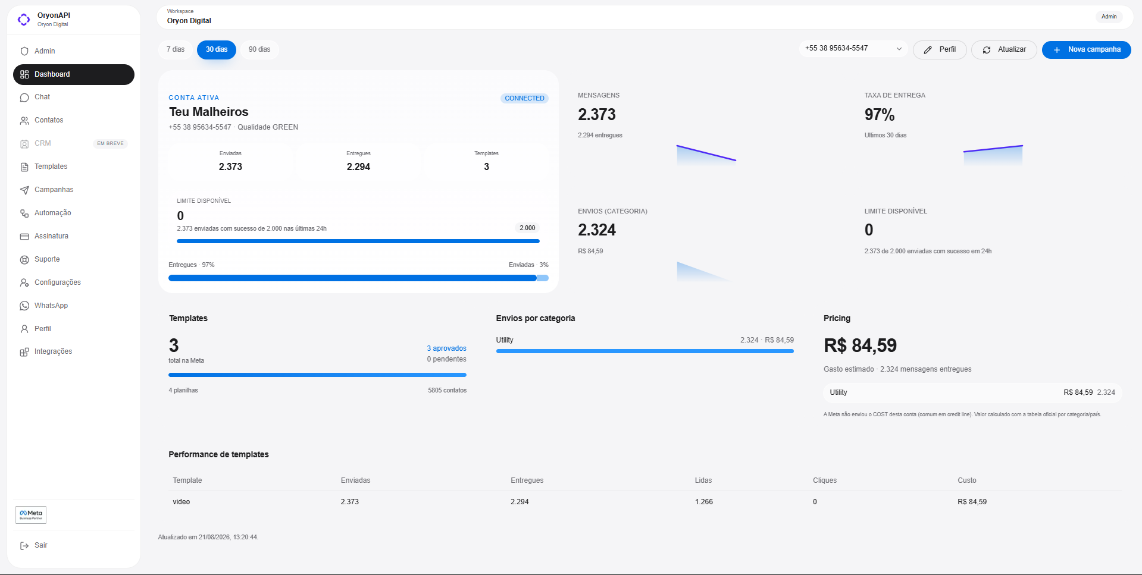
Task: Click Sair to log out
Action: [74, 545]
